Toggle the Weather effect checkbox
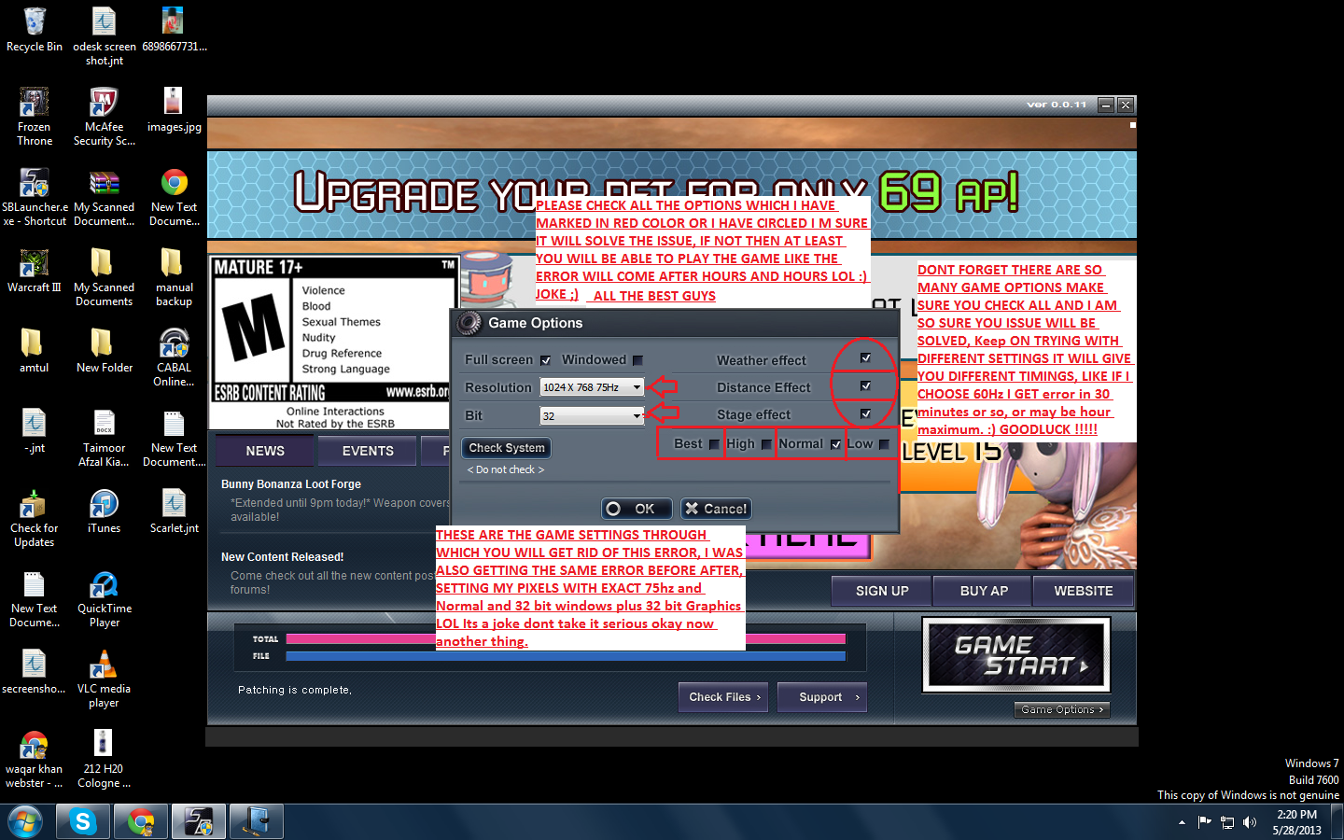The image size is (1344, 840). [865, 358]
